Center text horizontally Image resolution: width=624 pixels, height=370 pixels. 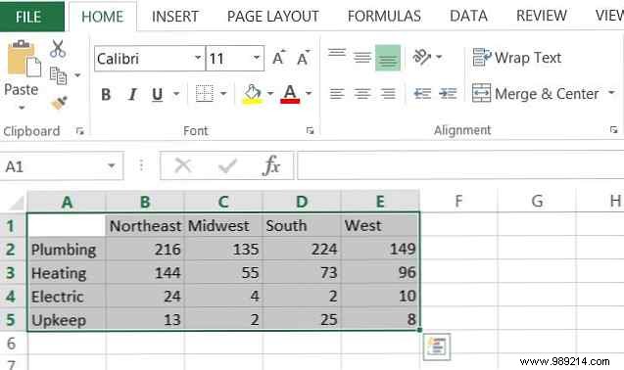[x=362, y=94]
